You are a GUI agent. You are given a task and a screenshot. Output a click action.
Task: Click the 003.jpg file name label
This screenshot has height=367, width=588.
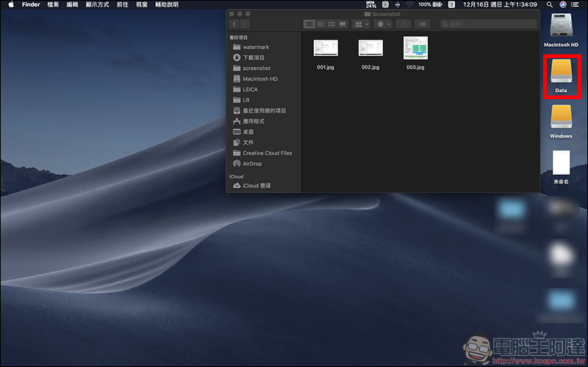click(x=415, y=68)
